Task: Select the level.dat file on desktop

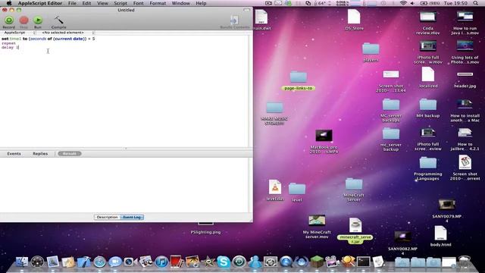Action: [274, 190]
